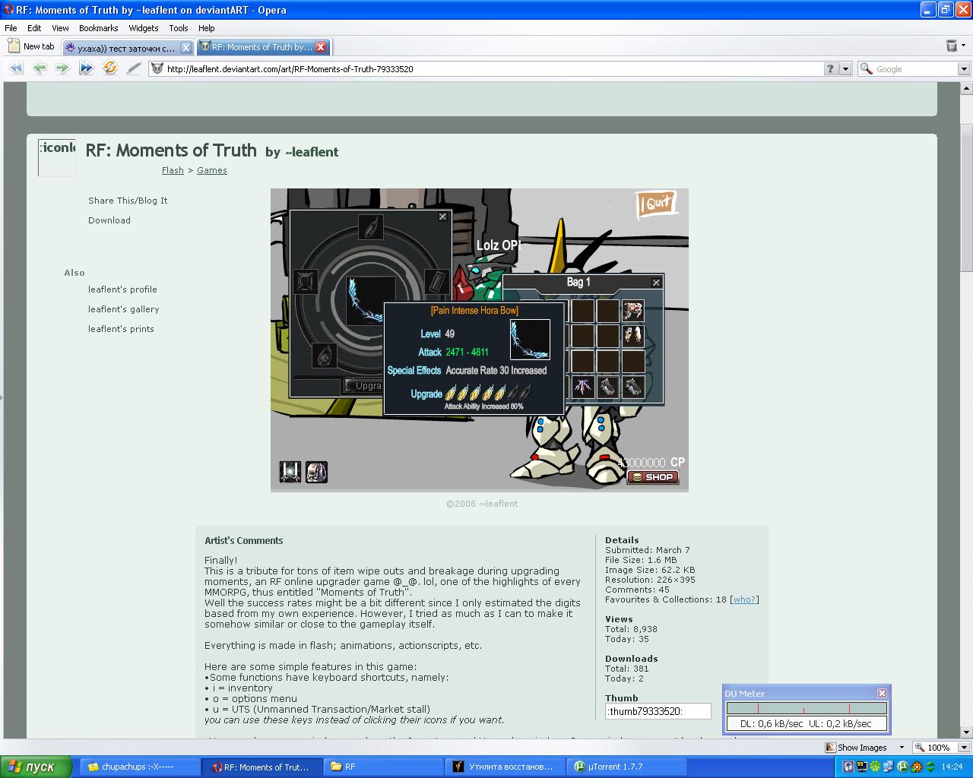Open the Widgets menu
The height and width of the screenshot is (778, 973).
click(x=143, y=28)
